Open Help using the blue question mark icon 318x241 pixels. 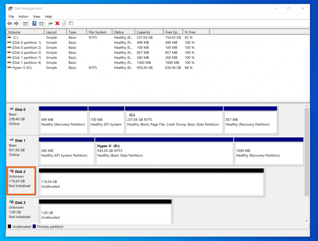[34, 23]
